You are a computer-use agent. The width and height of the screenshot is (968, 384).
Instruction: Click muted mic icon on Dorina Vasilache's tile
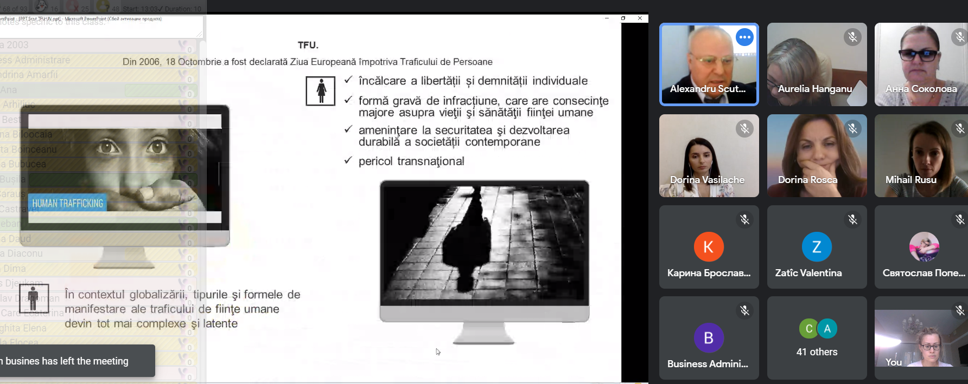click(x=744, y=129)
